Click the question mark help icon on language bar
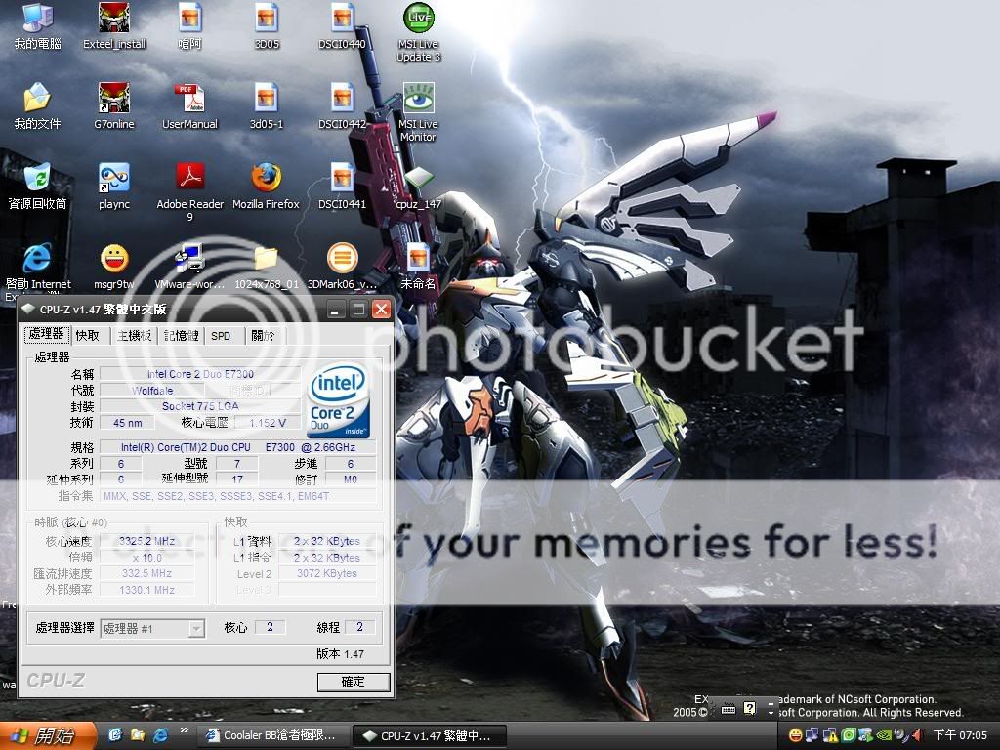The width and height of the screenshot is (1000, 750). 750,708
